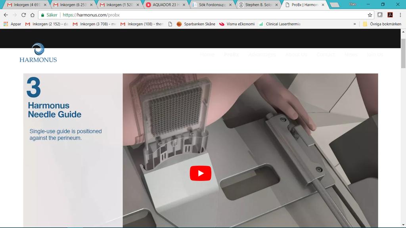Open the ProBx navigation item

click(x=231, y=55)
